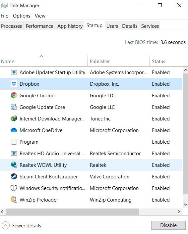Screen dimensions: 188x234
Task: Click the horizontal scrollbar right arrow
Action: (179, 211)
